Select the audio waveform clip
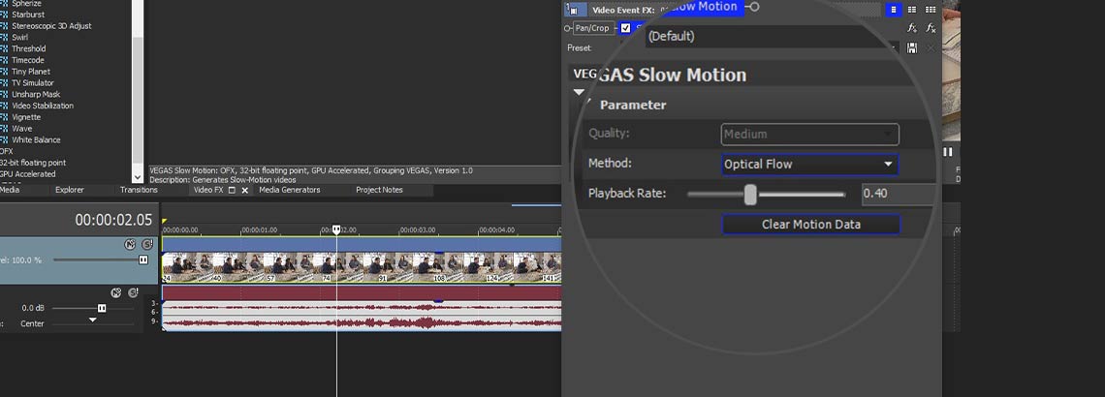 (x=362, y=316)
